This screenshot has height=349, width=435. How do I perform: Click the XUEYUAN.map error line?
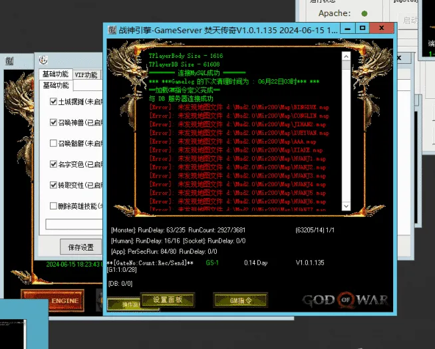coord(239,133)
